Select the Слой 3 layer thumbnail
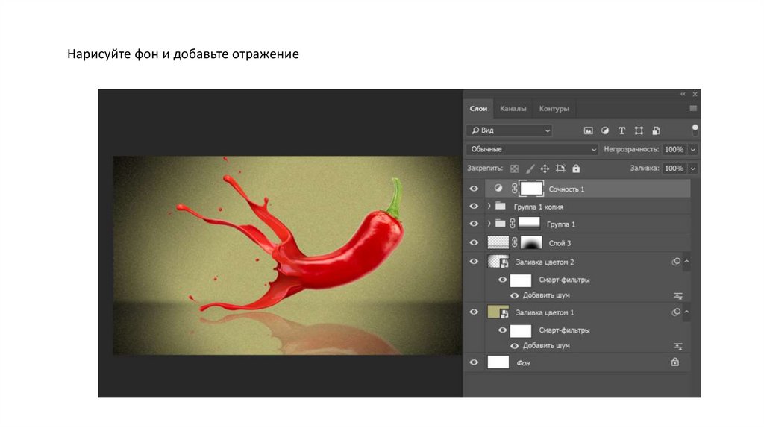The width and height of the screenshot is (764, 428). [x=498, y=242]
